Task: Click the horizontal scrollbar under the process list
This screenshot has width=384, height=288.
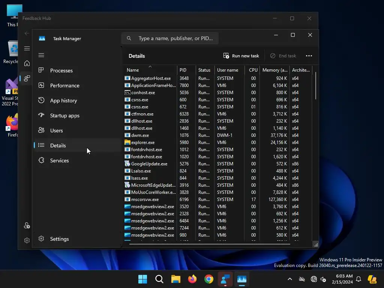Action: (210, 244)
